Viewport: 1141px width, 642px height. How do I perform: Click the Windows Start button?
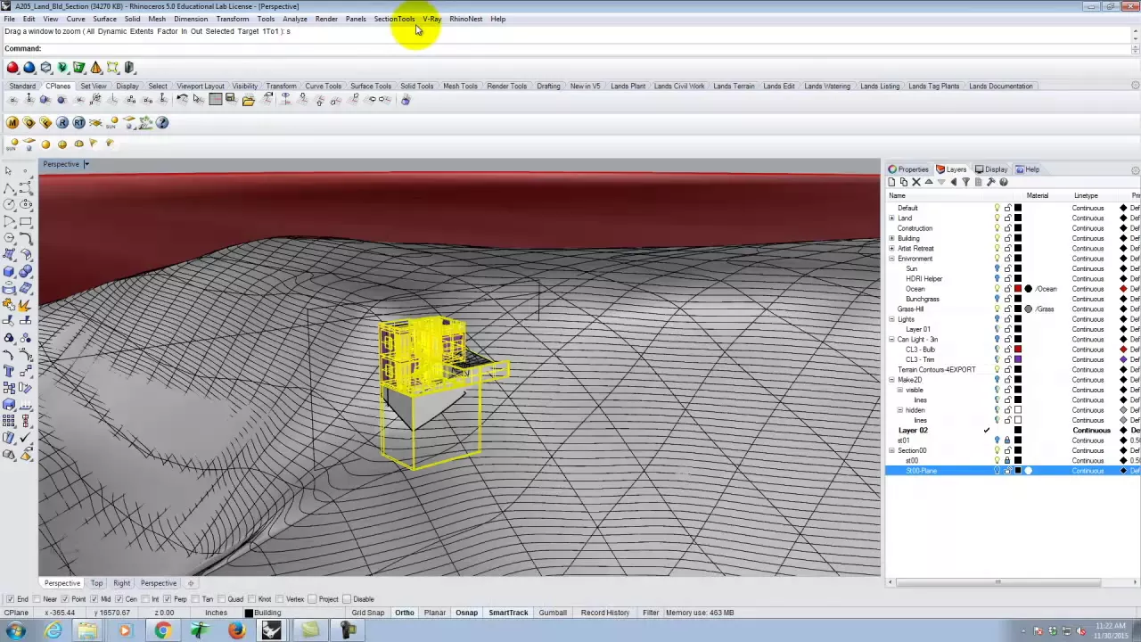tap(15, 631)
